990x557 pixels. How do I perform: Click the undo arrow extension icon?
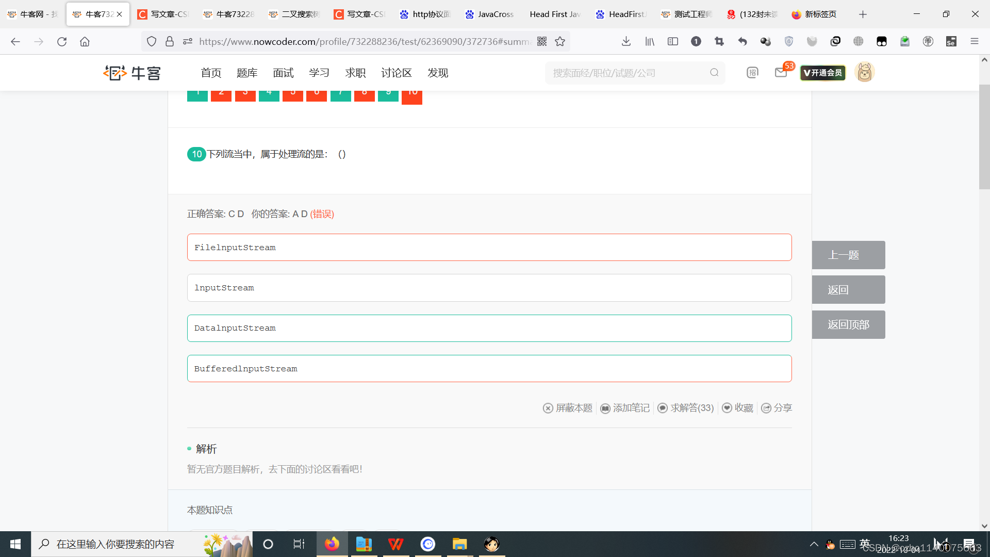pyautogui.click(x=742, y=42)
